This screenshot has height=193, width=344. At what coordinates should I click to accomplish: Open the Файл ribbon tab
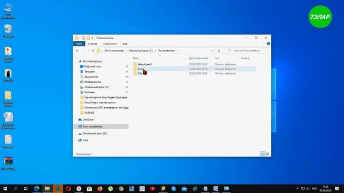pos(79,44)
